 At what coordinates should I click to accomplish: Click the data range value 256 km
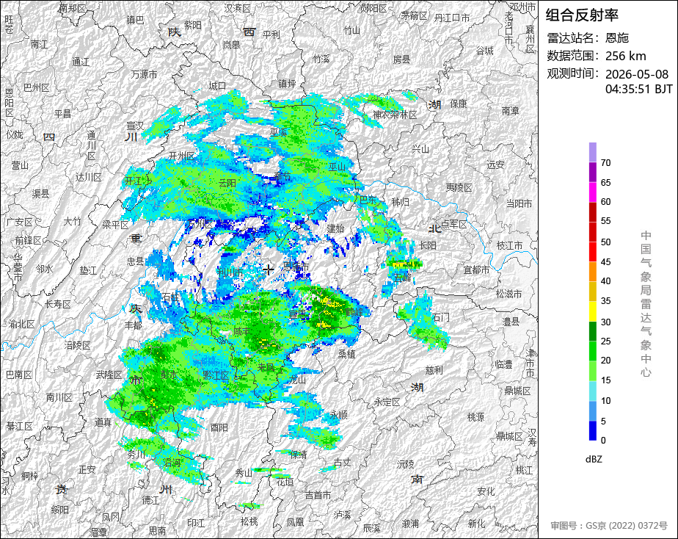626,57
